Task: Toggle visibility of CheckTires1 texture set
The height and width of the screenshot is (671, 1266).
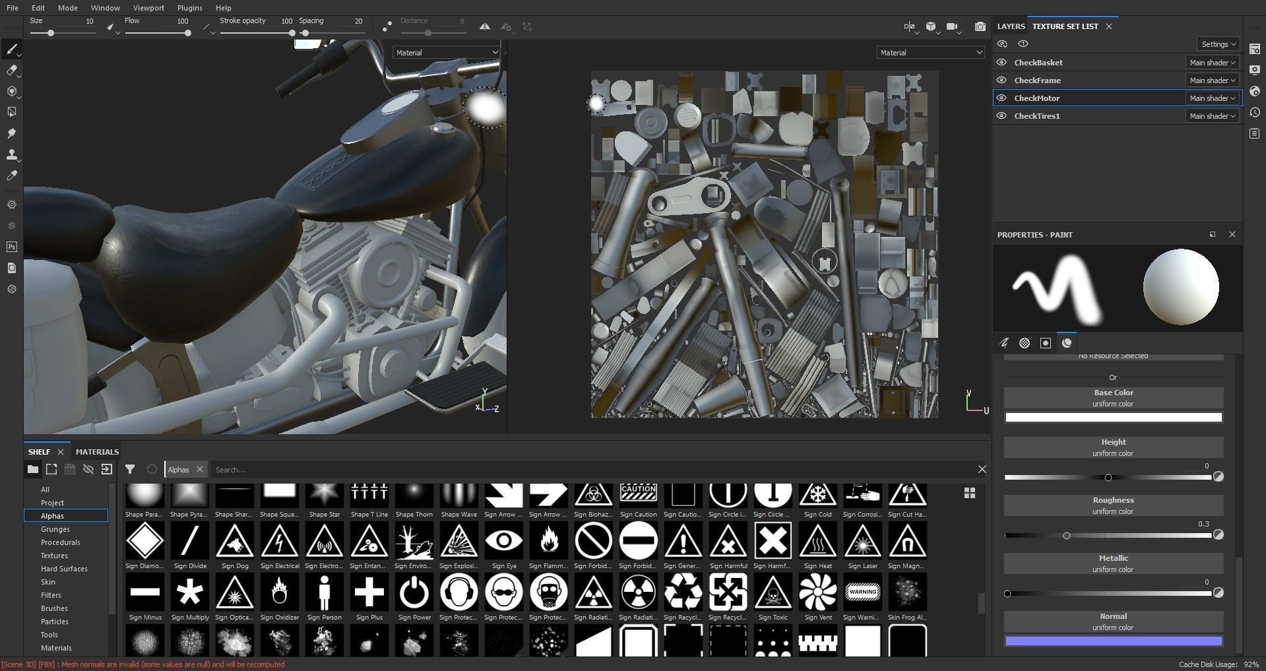Action: pyautogui.click(x=1001, y=115)
